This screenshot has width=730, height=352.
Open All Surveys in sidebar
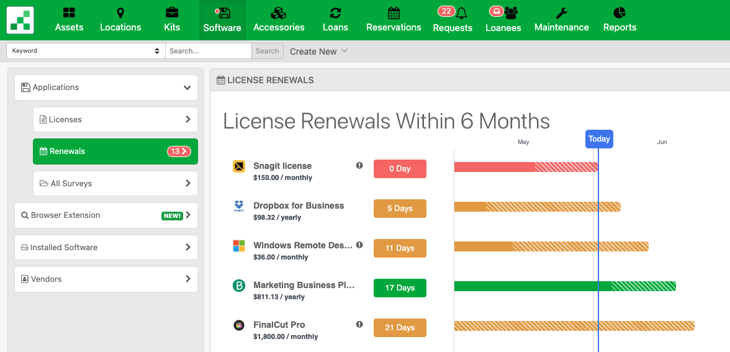115,184
